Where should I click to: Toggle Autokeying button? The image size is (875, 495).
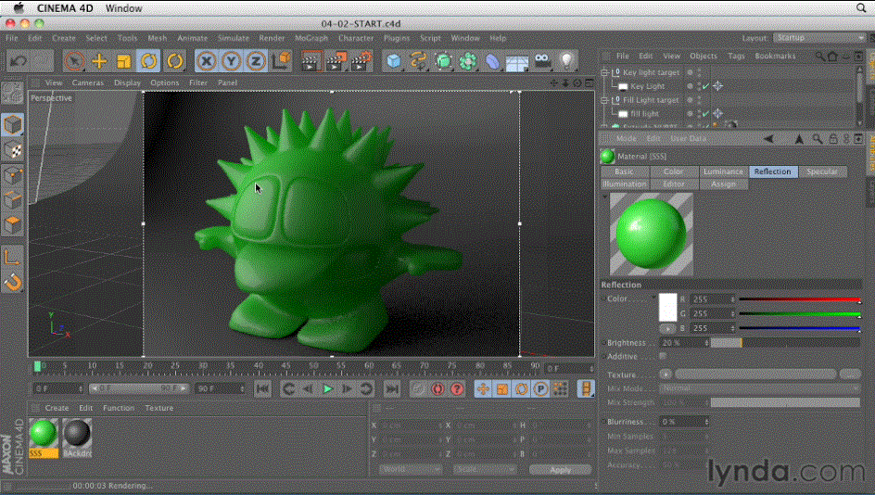tap(438, 389)
